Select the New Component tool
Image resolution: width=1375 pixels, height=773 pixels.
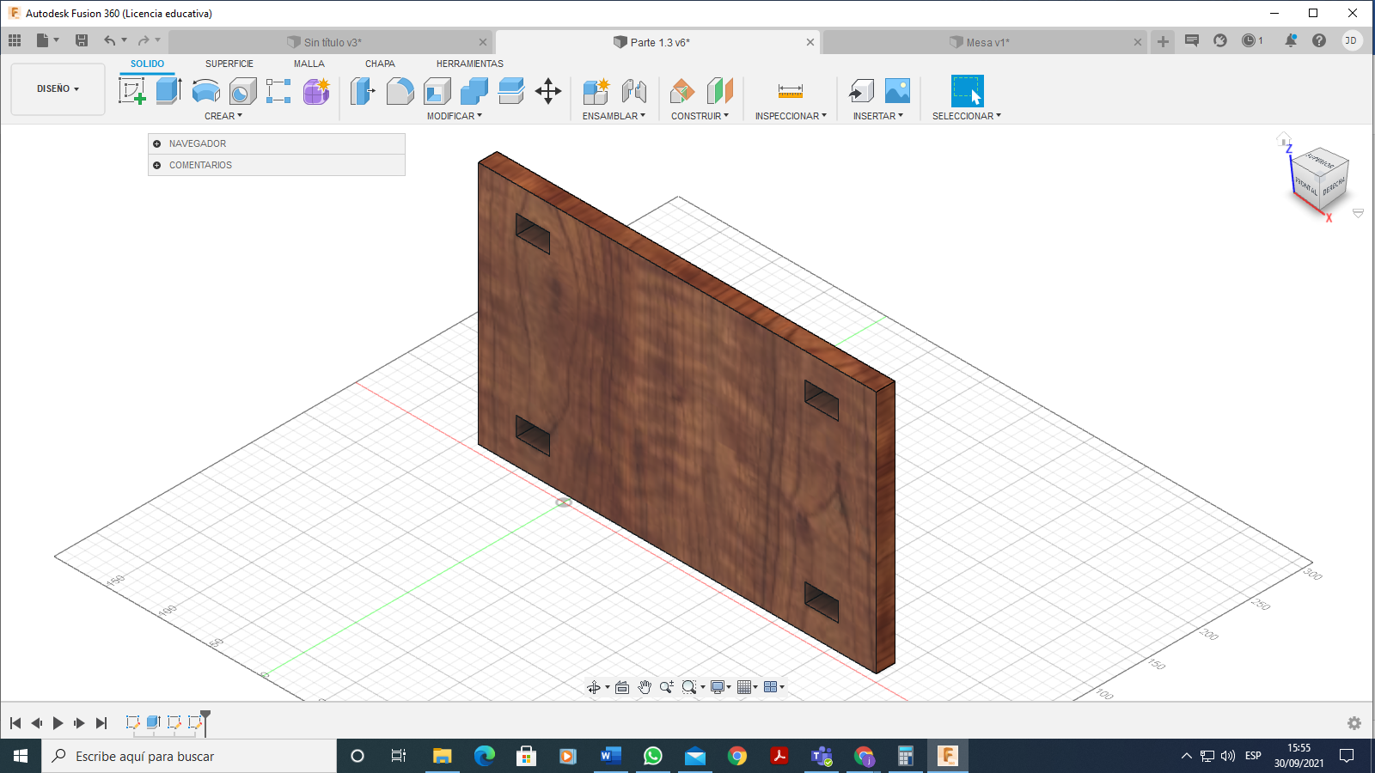(596, 90)
